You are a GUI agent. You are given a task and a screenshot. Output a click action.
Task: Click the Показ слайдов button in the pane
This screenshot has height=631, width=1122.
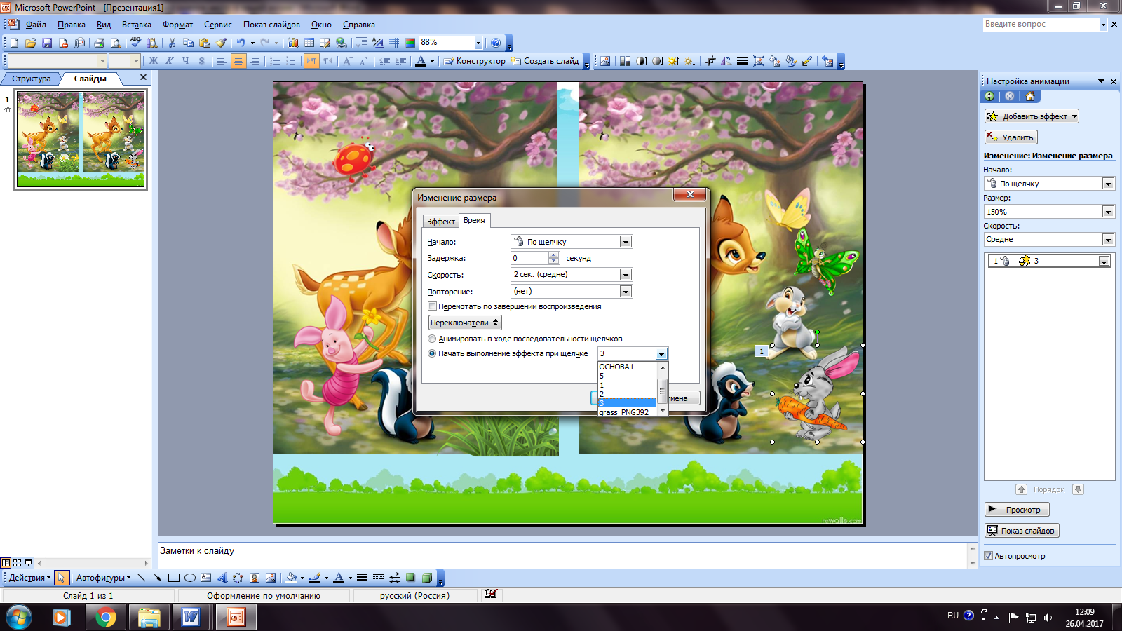[x=1022, y=531]
